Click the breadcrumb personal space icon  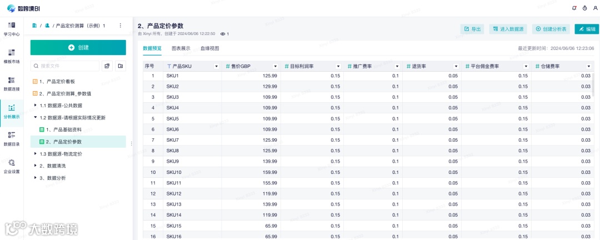47,26
